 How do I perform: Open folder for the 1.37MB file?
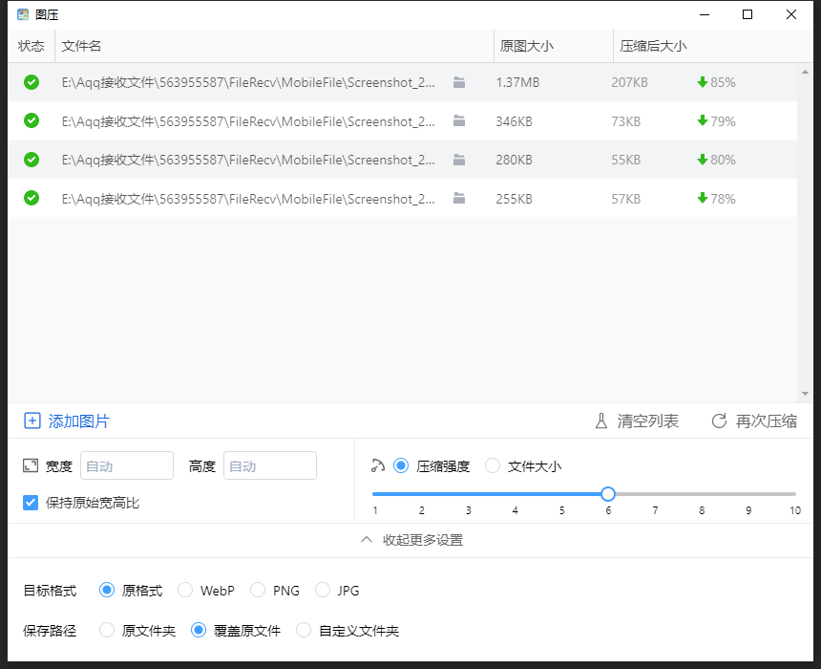point(459,82)
